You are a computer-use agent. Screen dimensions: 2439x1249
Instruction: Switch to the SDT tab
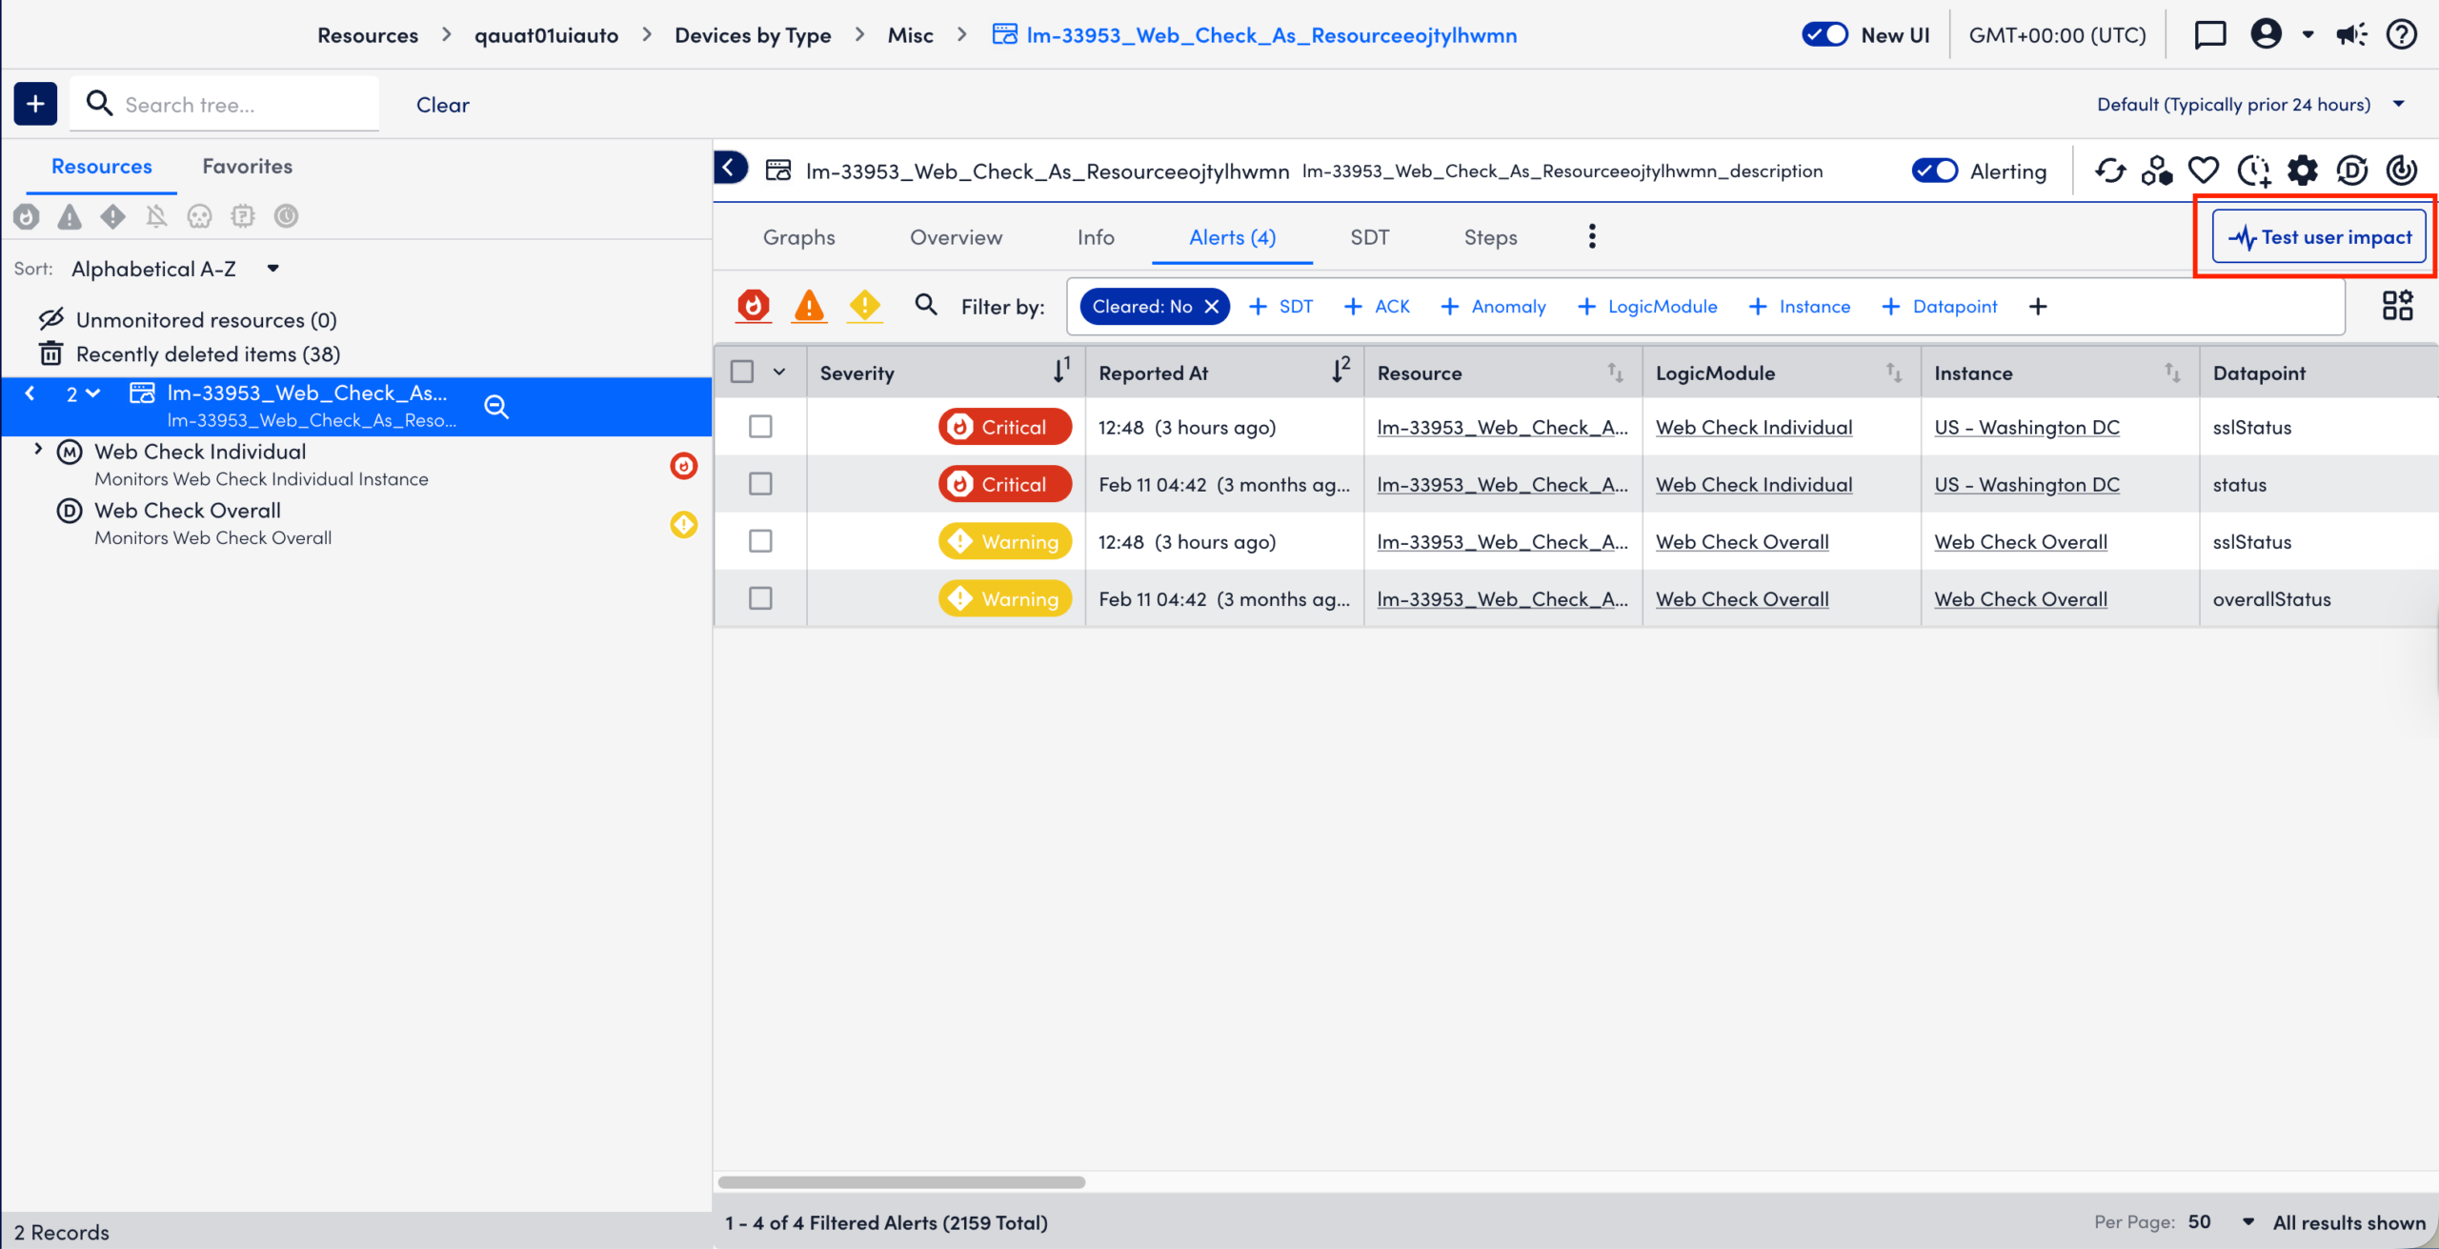pyautogui.click(x=1369, y=237)
